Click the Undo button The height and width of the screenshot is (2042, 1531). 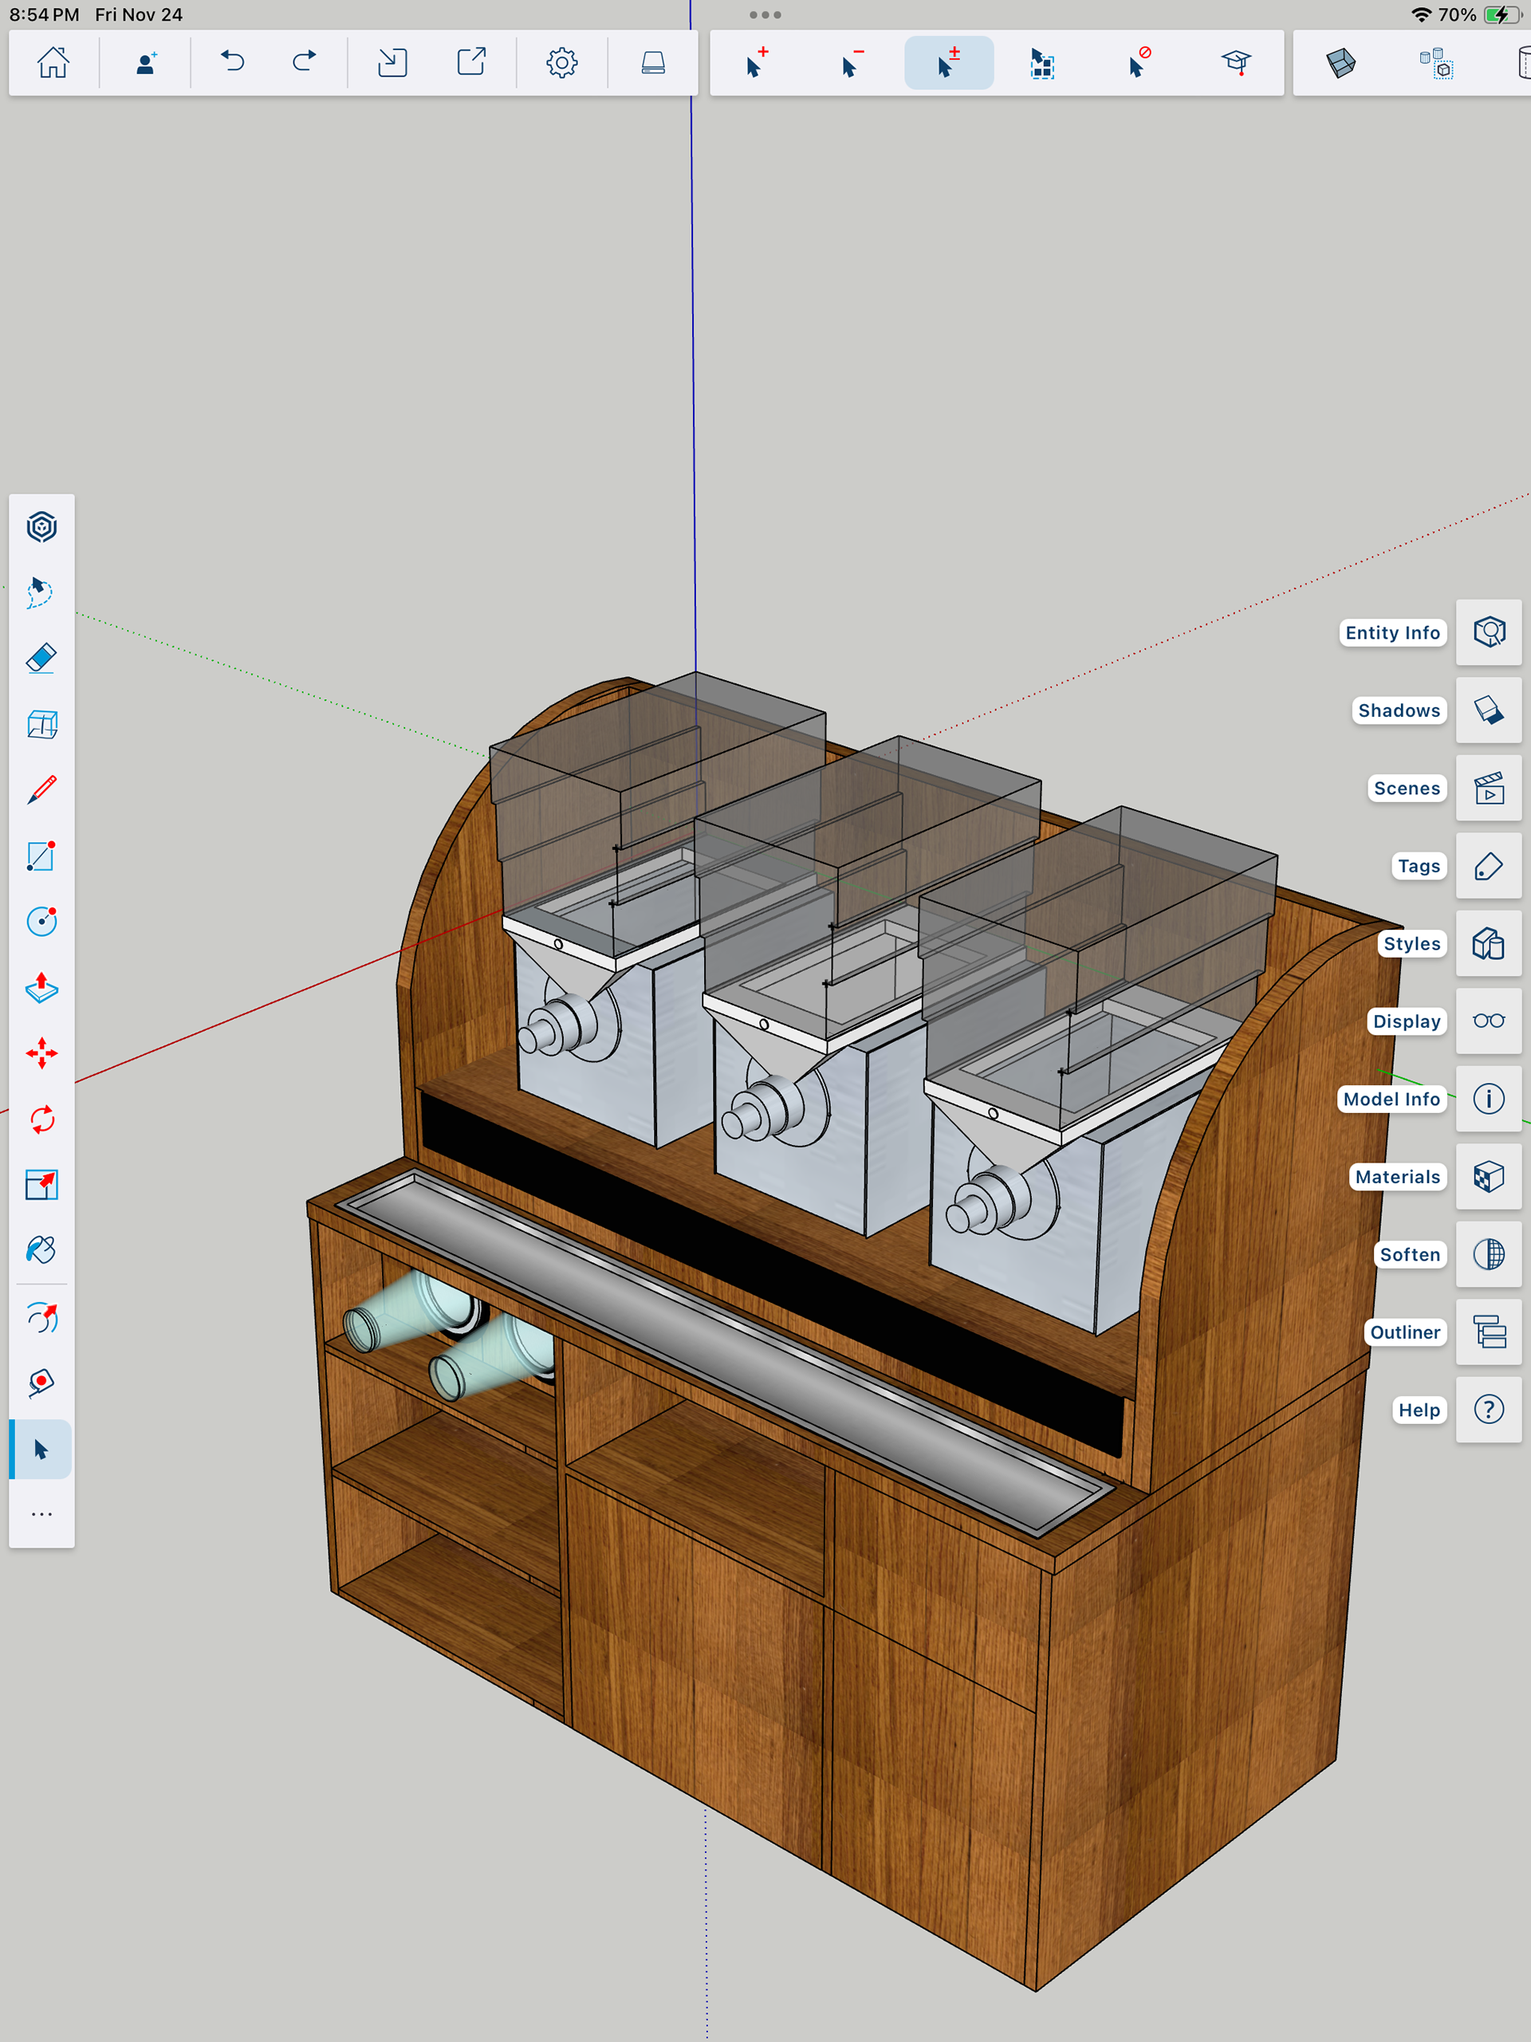pos(233,63)
